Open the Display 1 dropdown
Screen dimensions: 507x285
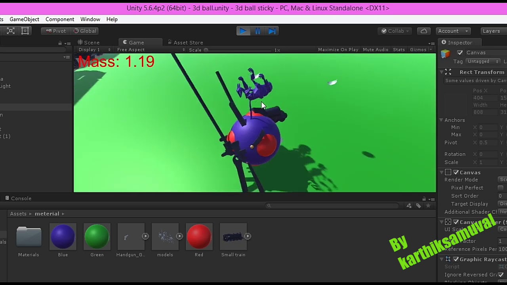coord(94,49)
